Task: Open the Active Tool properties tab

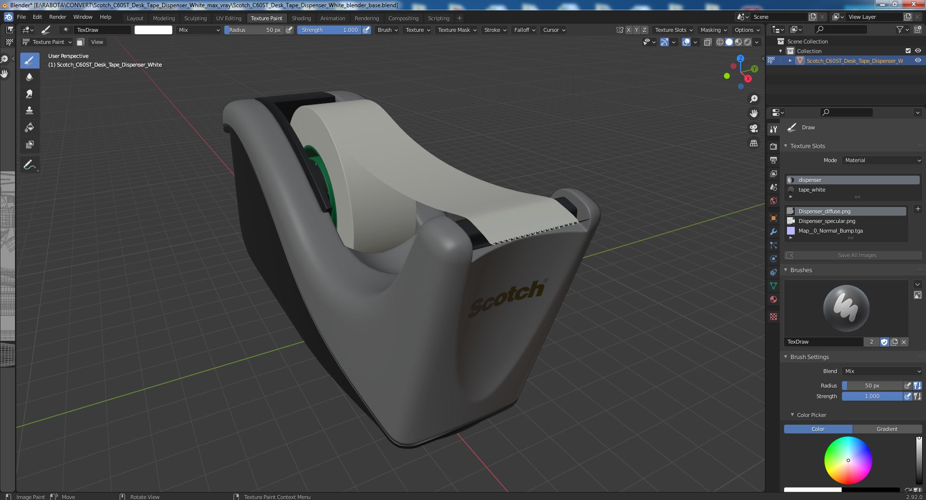Action: (774, 129)
